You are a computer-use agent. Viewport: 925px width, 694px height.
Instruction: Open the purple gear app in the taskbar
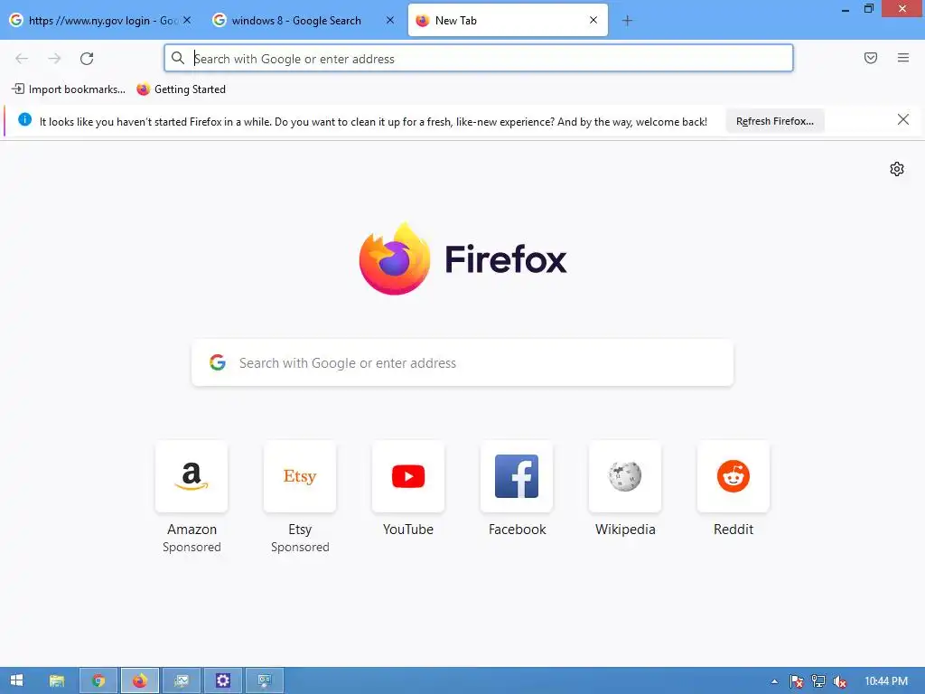(223, 680)
